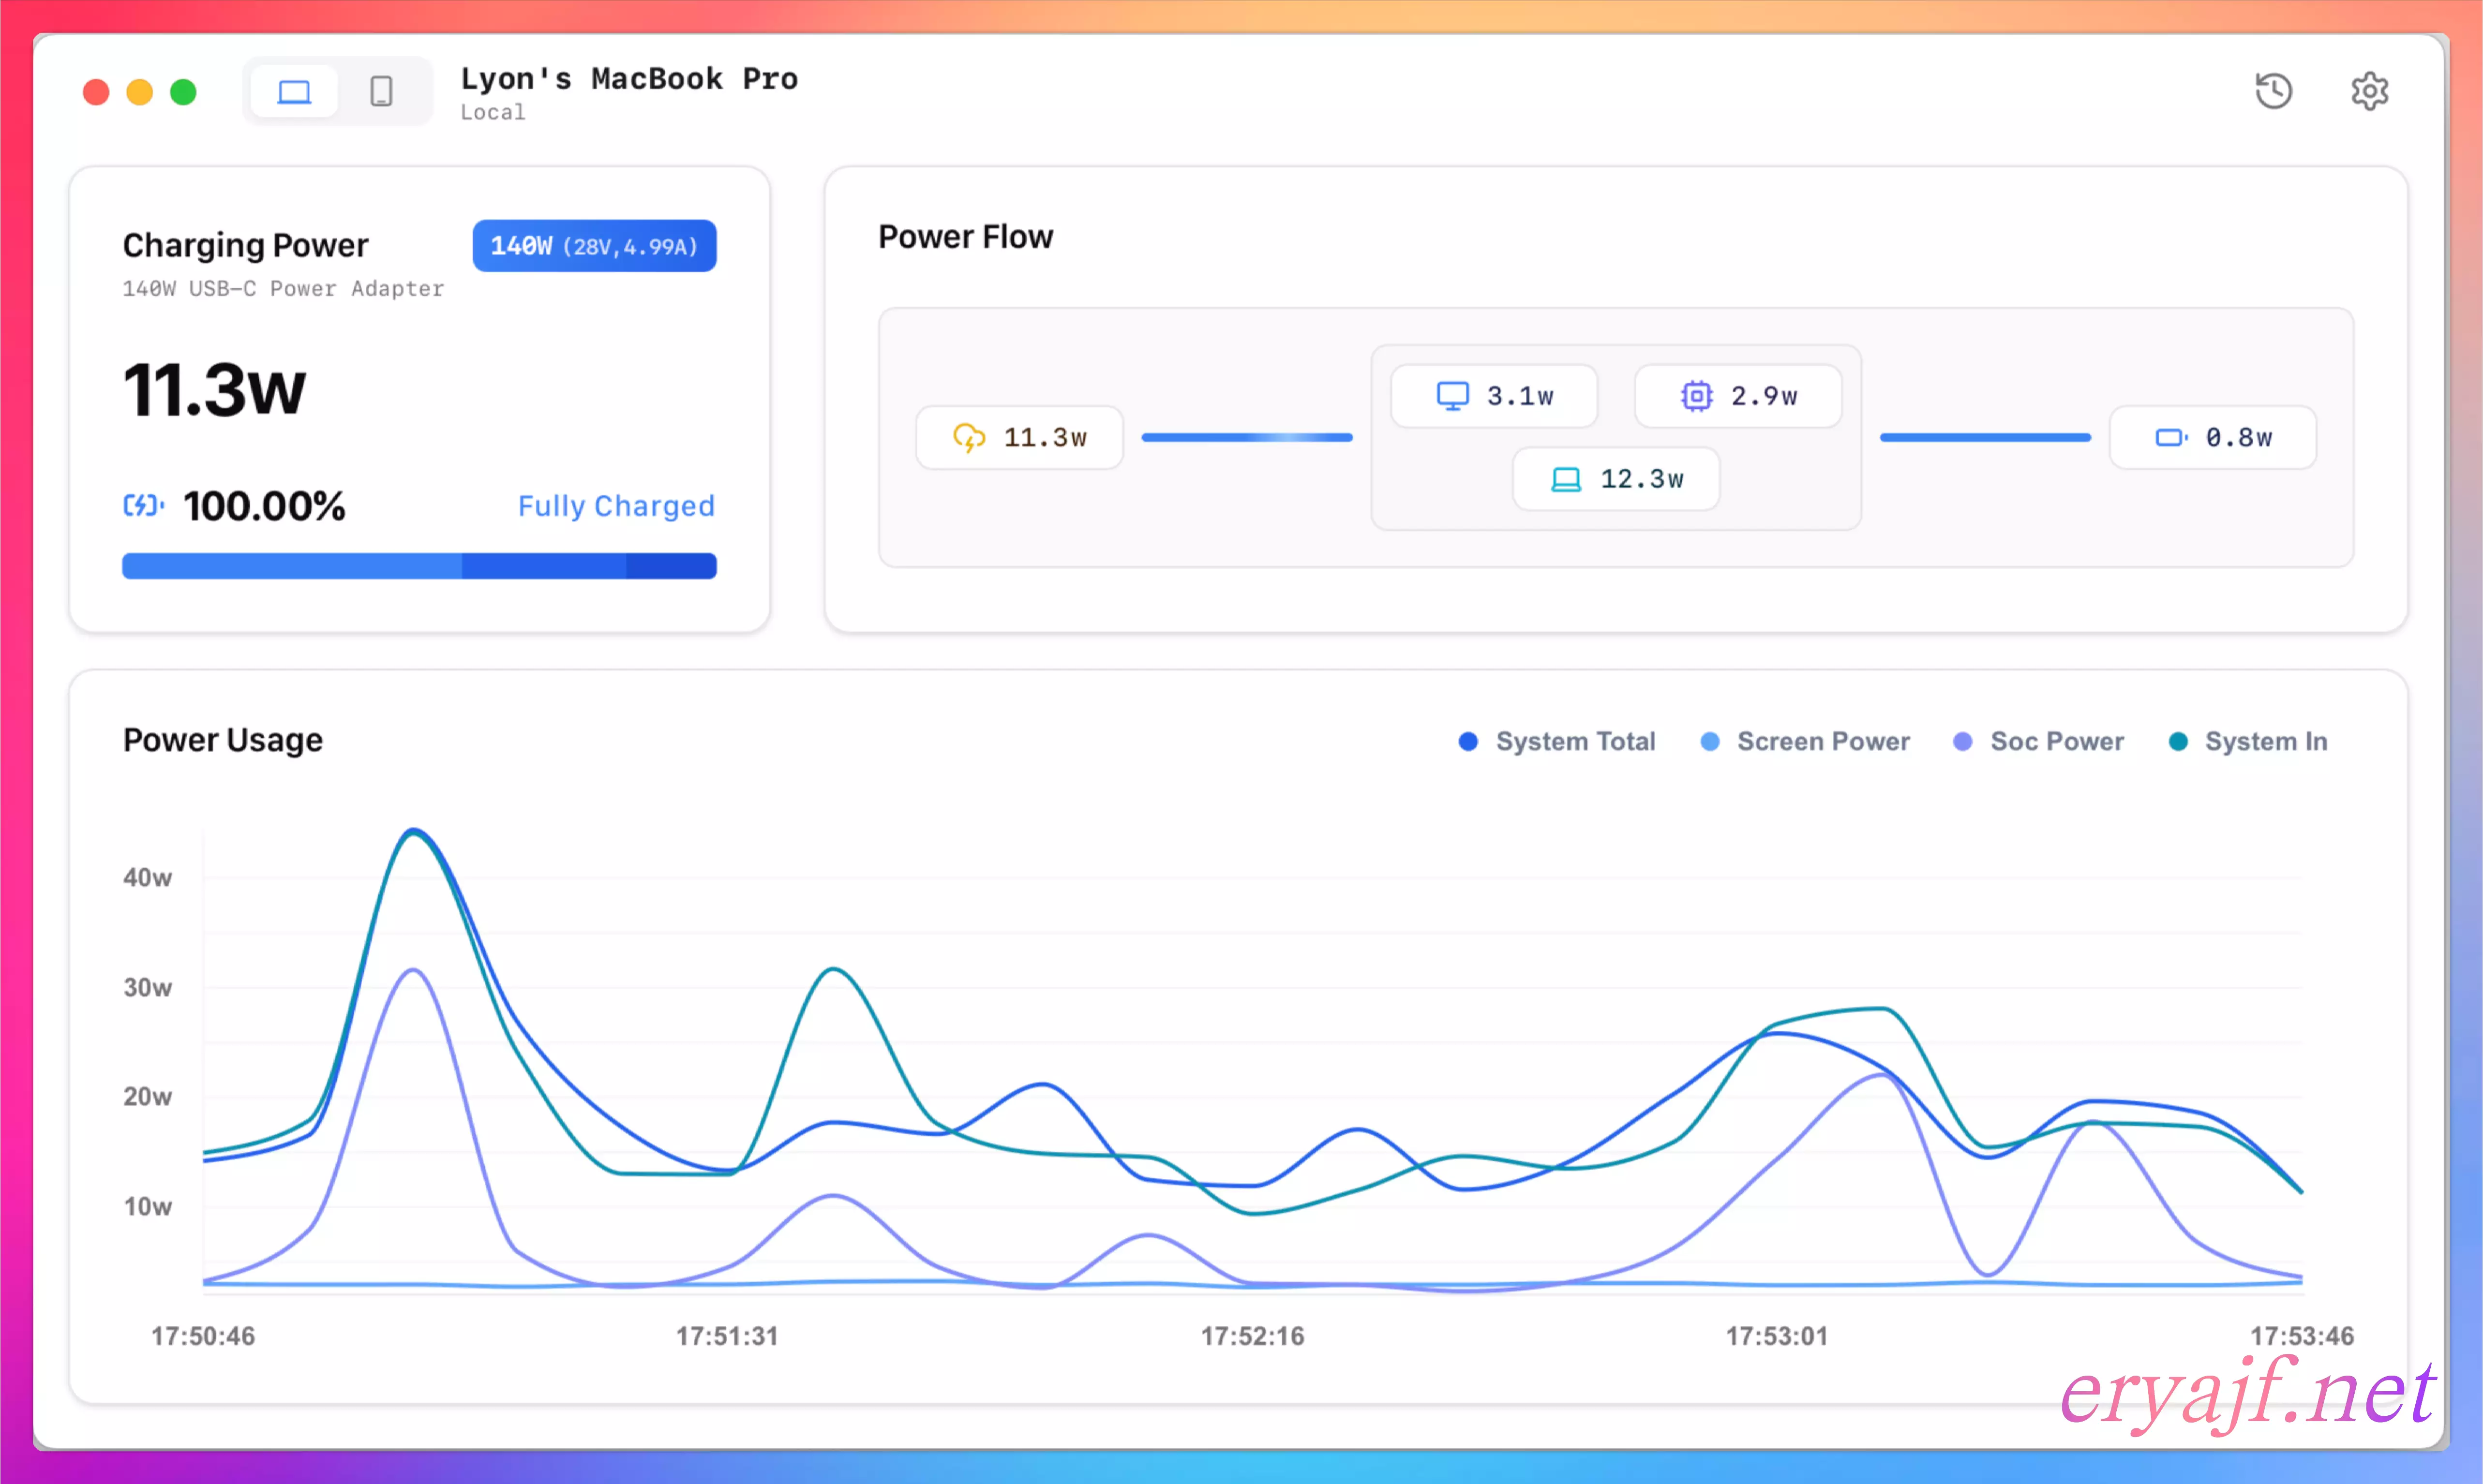Click the Fully Charged status text

click(616, 506)
